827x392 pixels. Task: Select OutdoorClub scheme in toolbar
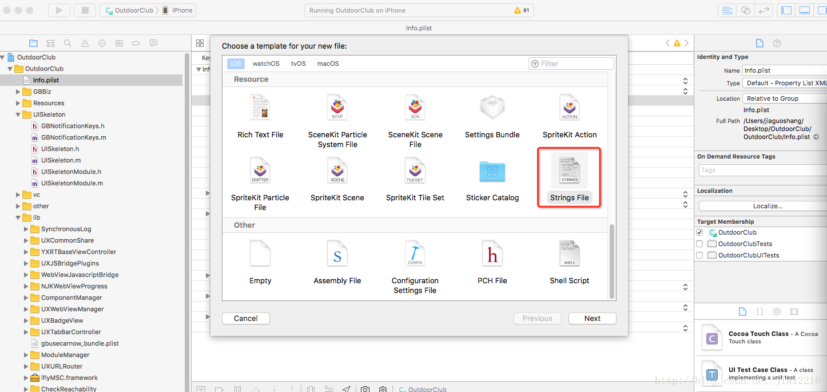pos(130,10)
